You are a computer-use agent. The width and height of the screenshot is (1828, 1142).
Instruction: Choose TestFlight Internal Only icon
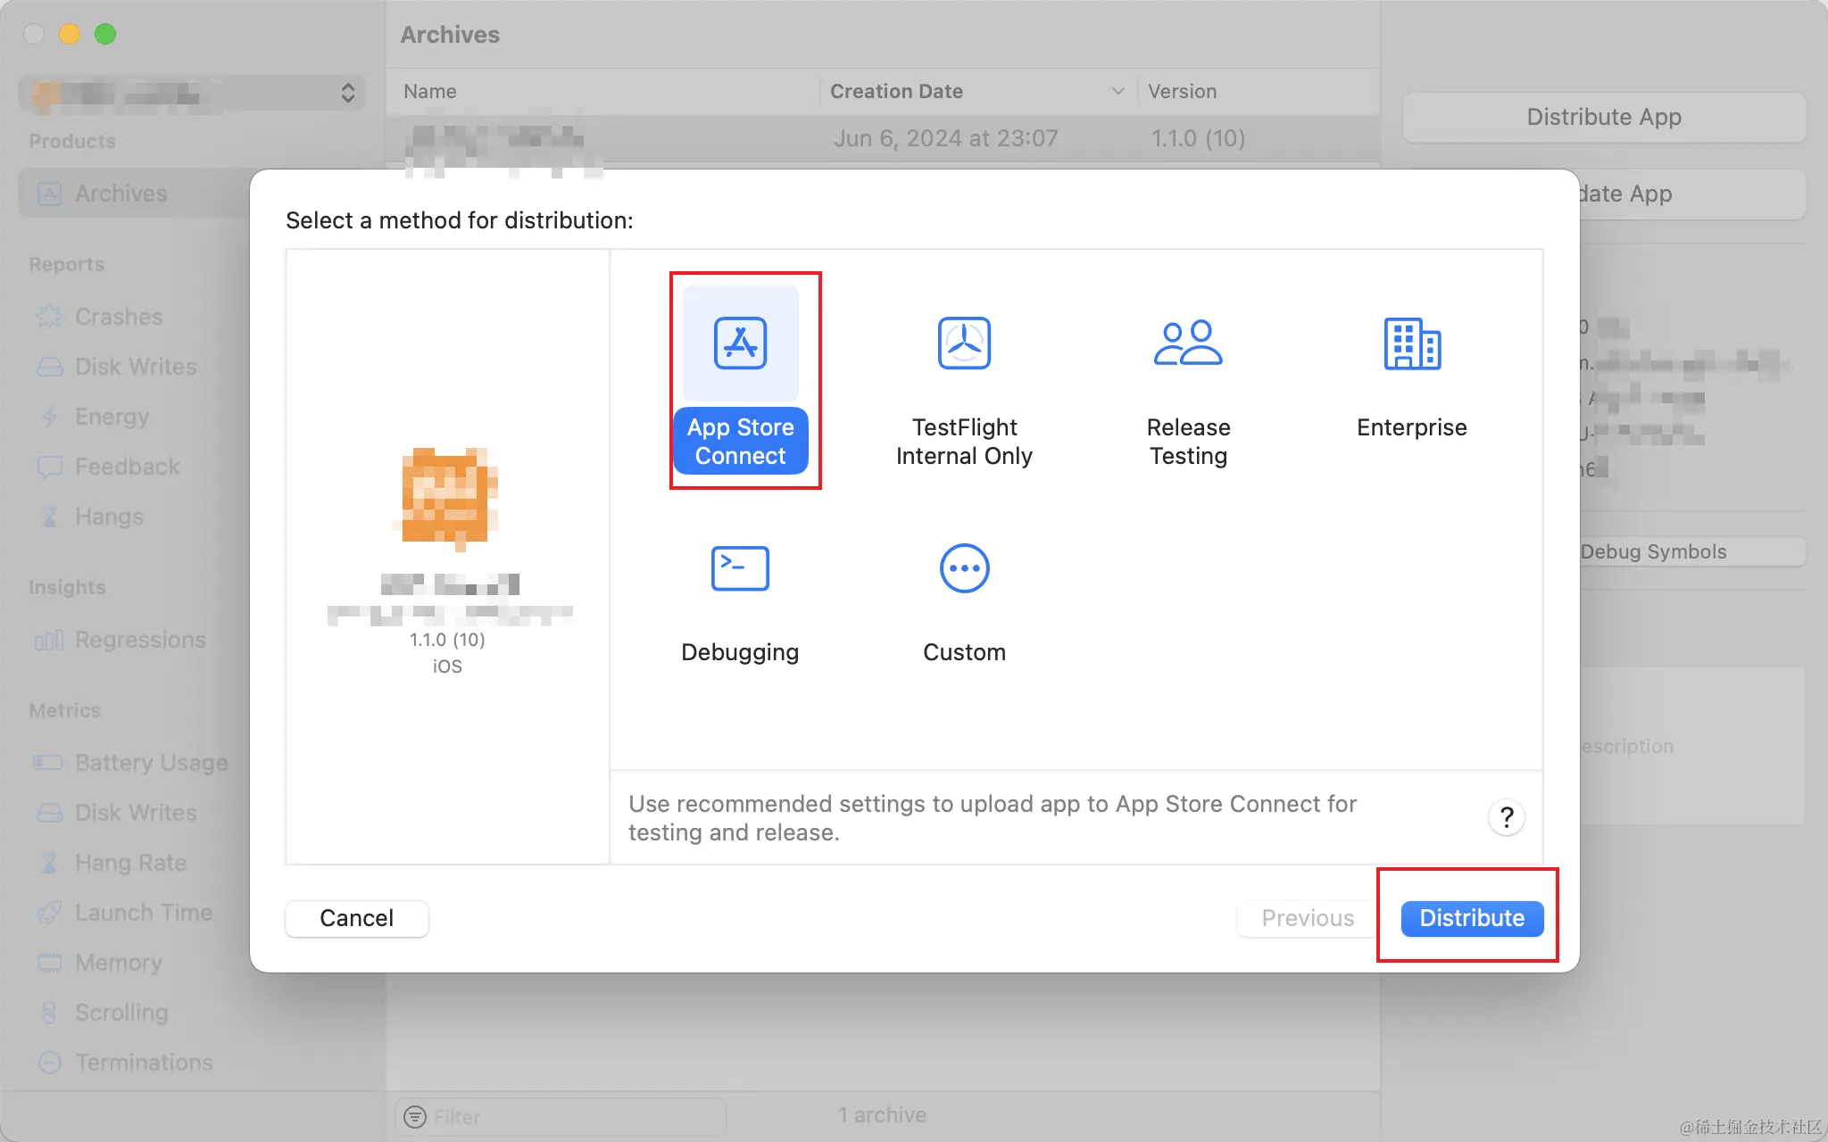click(964, 344)
